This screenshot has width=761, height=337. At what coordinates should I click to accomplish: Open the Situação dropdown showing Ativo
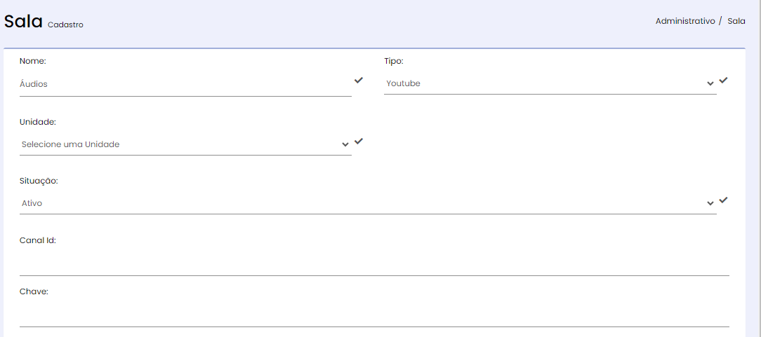(368, 203)
